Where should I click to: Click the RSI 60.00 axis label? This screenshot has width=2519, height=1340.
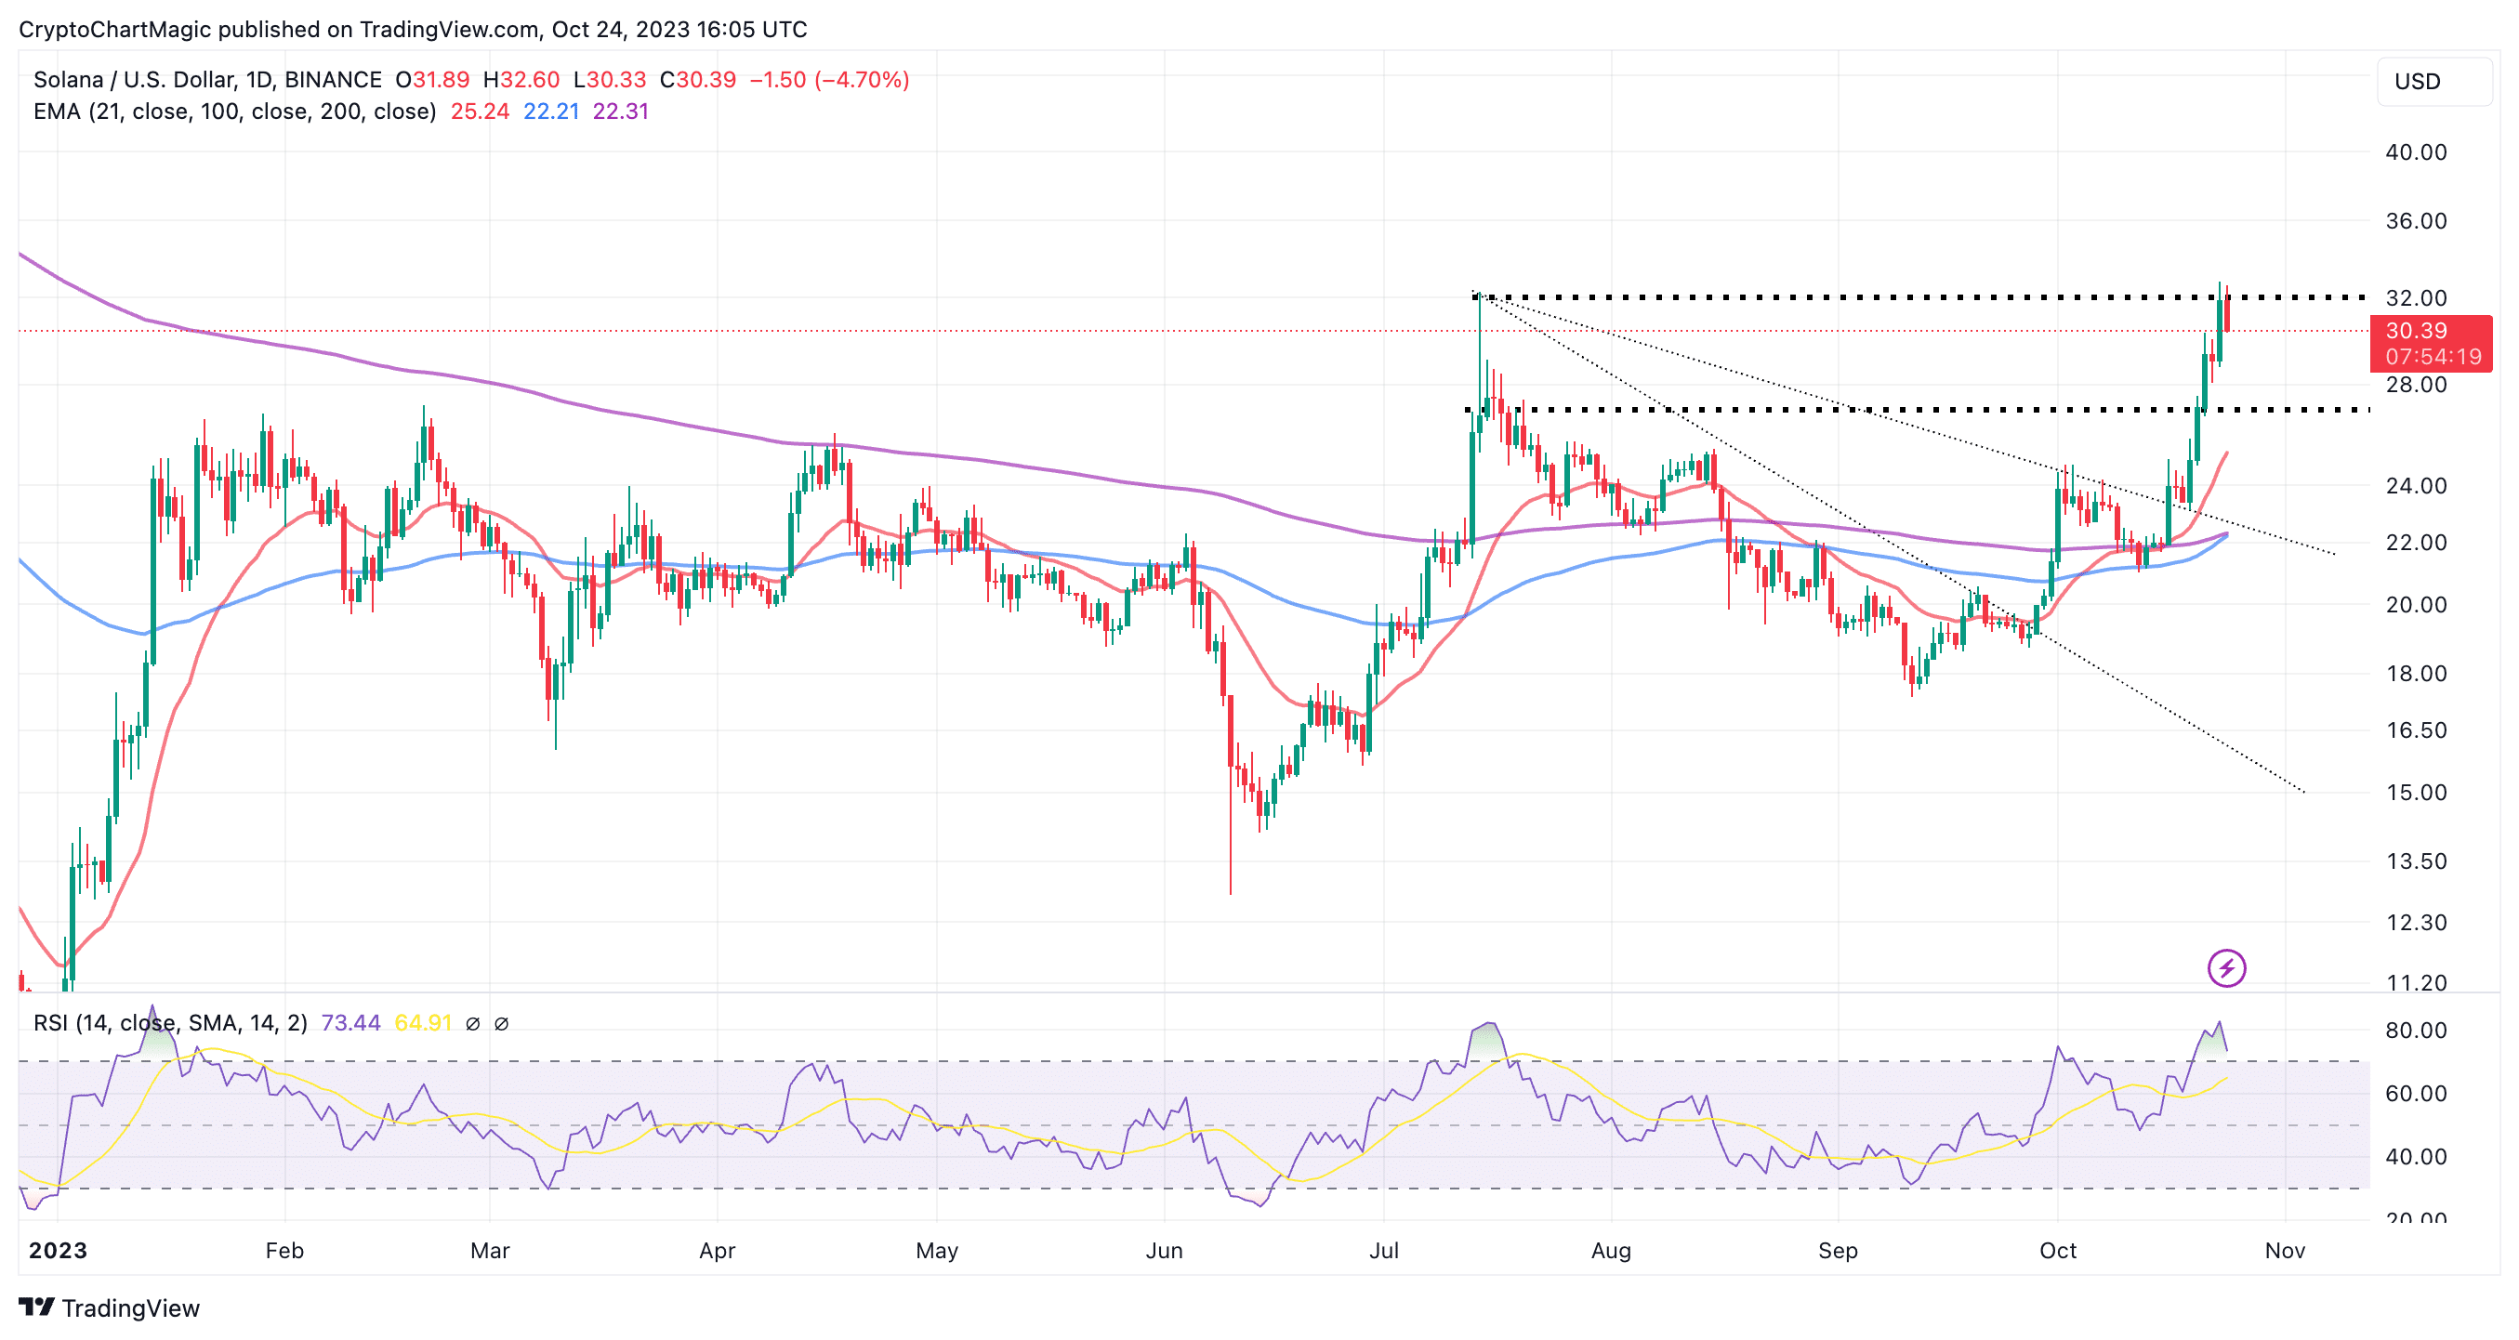[x=2415, y=1093]
